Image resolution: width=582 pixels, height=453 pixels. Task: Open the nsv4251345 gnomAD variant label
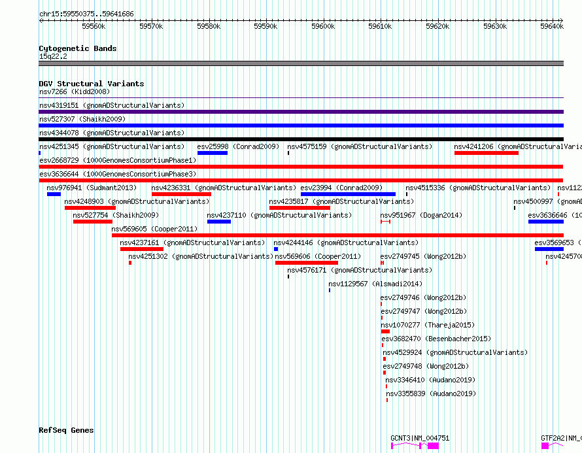[x=112, y=146]
